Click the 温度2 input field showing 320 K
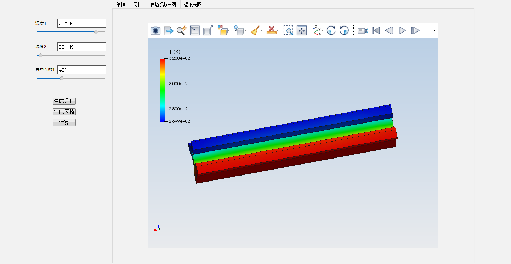This screenshot has width=511, height=264. click(82, 47)
